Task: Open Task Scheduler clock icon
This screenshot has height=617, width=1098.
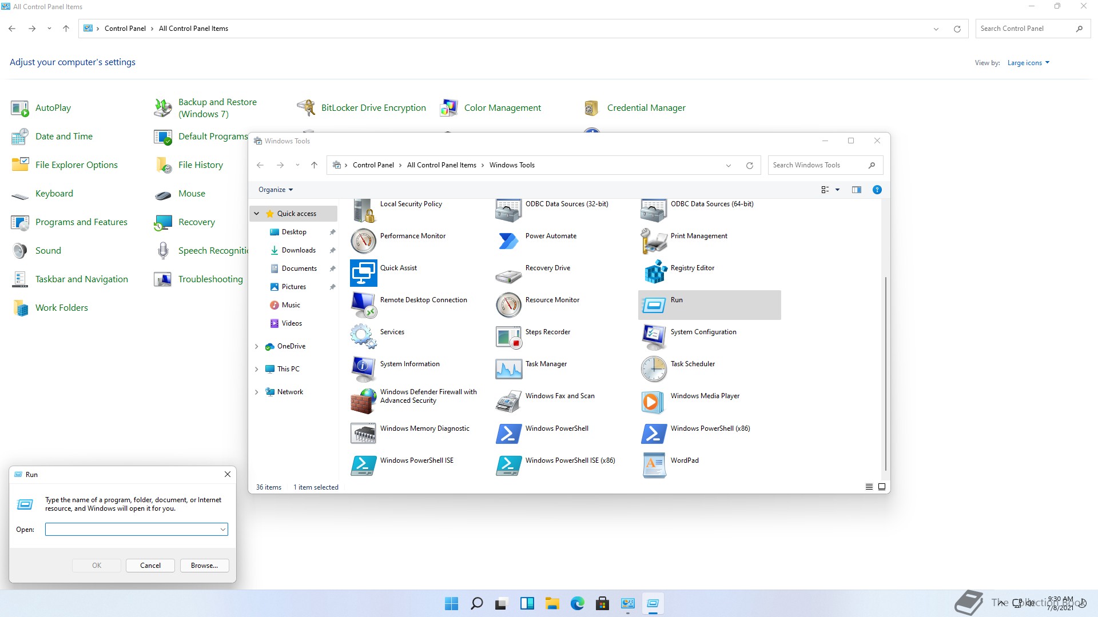Action: tap(654, 368)
